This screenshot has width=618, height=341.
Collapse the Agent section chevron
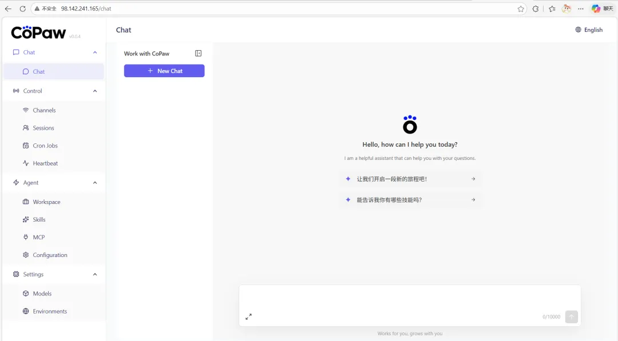95,183
